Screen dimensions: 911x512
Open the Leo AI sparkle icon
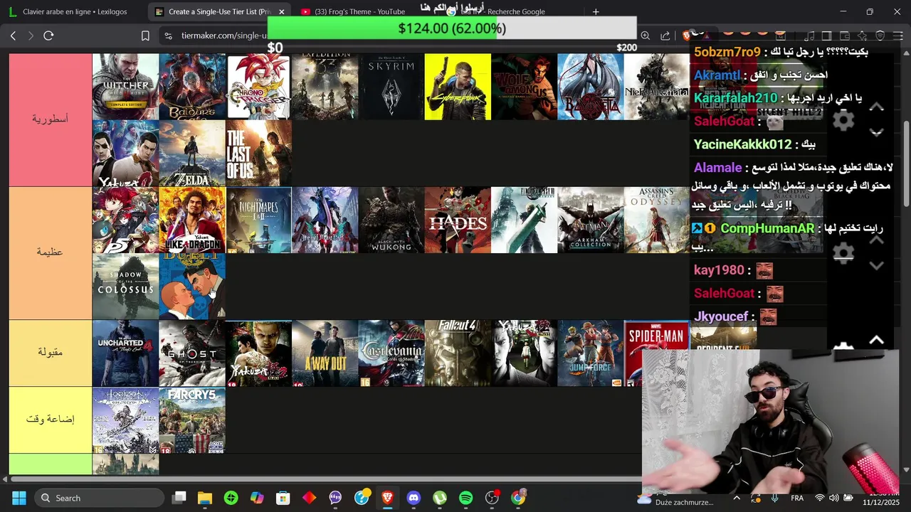[x=862, y=36]
